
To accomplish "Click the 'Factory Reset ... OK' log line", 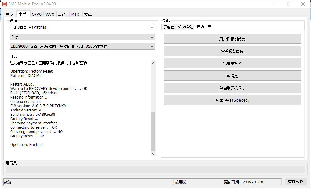I will coord(28,136).
